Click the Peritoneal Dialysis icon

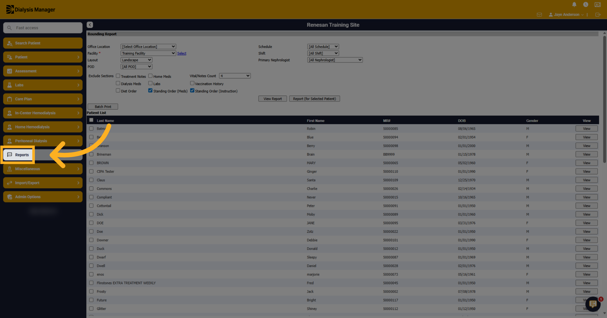click(x=9, y=141)
